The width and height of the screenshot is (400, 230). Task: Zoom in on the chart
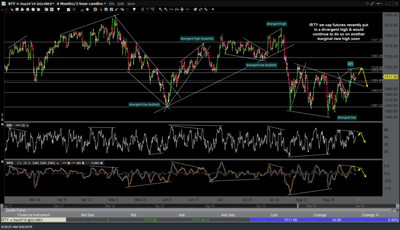tap(160, 10)
